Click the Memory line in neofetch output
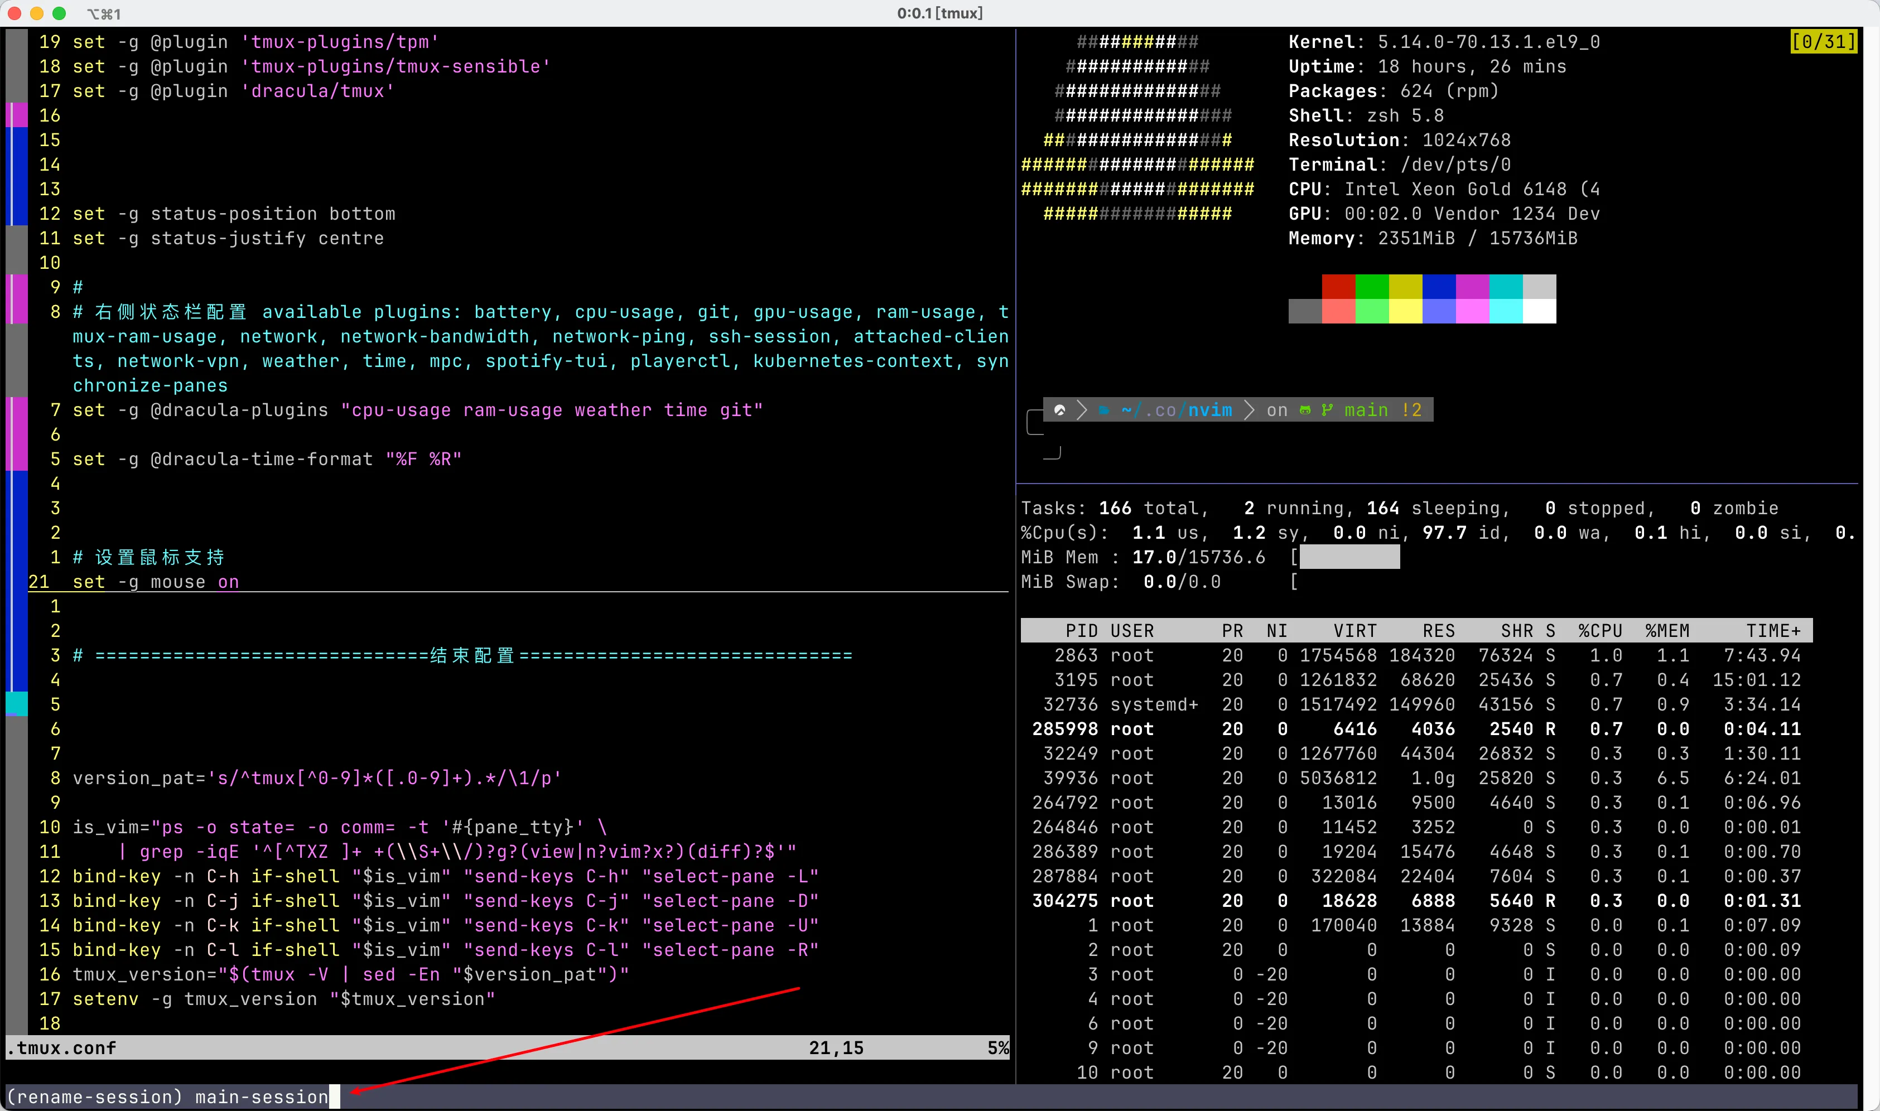Screen dimensions: 1880x1111 pos(1433,238)
